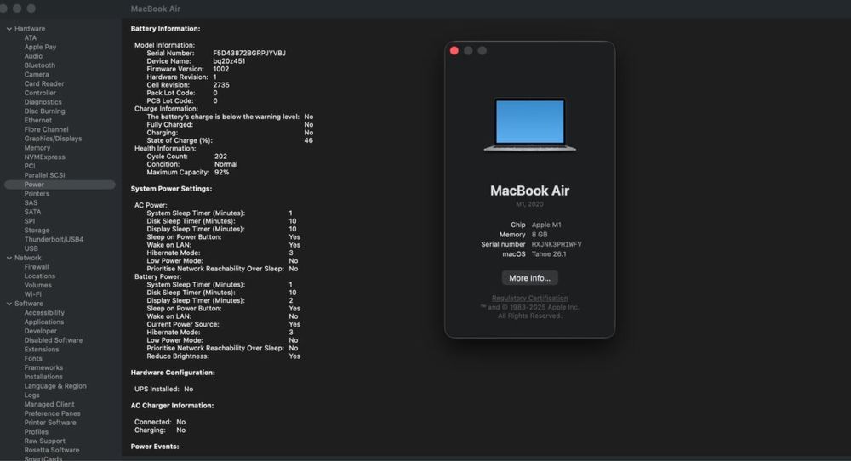Click serial number F5D43872BGRPJYVBJ value
Image resolution: width=851 pixels, height=461 pixels.
pyautogui.click(x=249, y=53)
